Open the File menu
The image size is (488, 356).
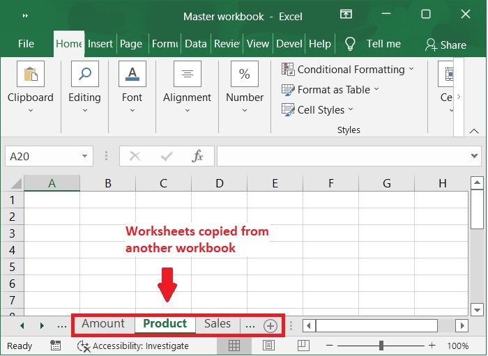(x=26, y=44)
